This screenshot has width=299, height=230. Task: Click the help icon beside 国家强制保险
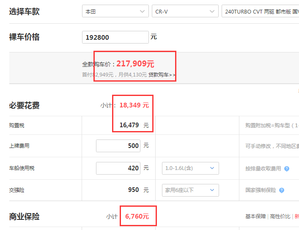(x=282, y=190)
